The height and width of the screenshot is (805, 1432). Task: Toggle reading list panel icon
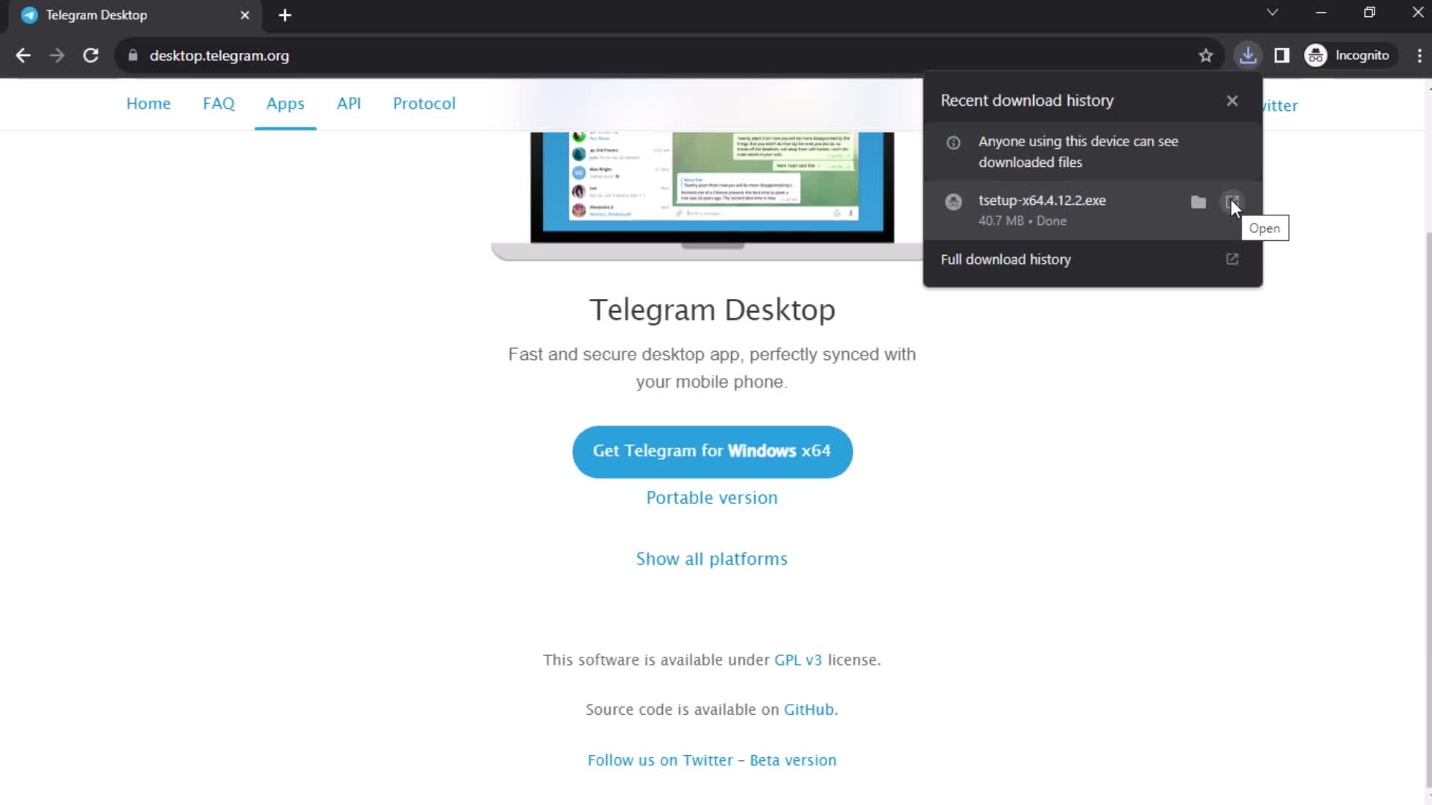(1283, 55)
